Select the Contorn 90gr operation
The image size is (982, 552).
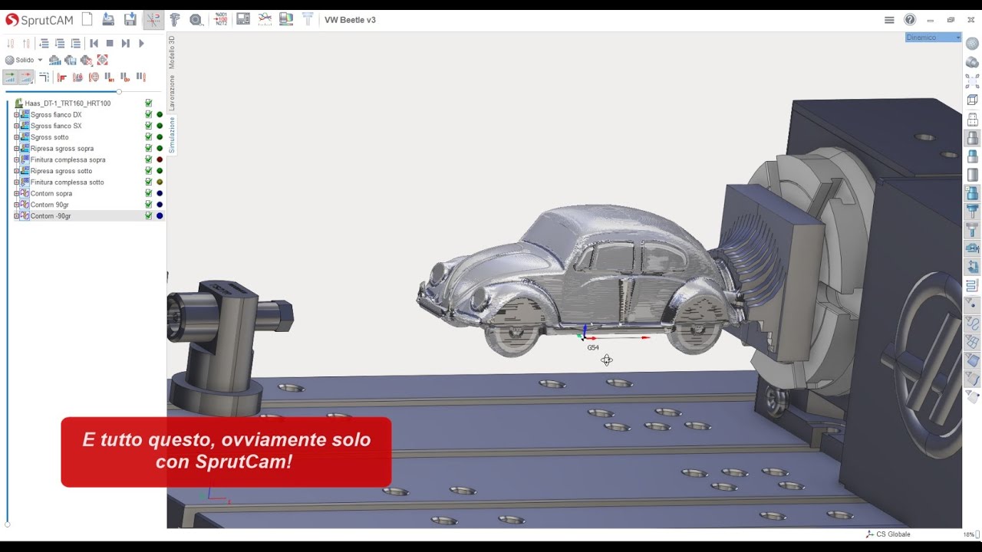click(x=50, y=205)
